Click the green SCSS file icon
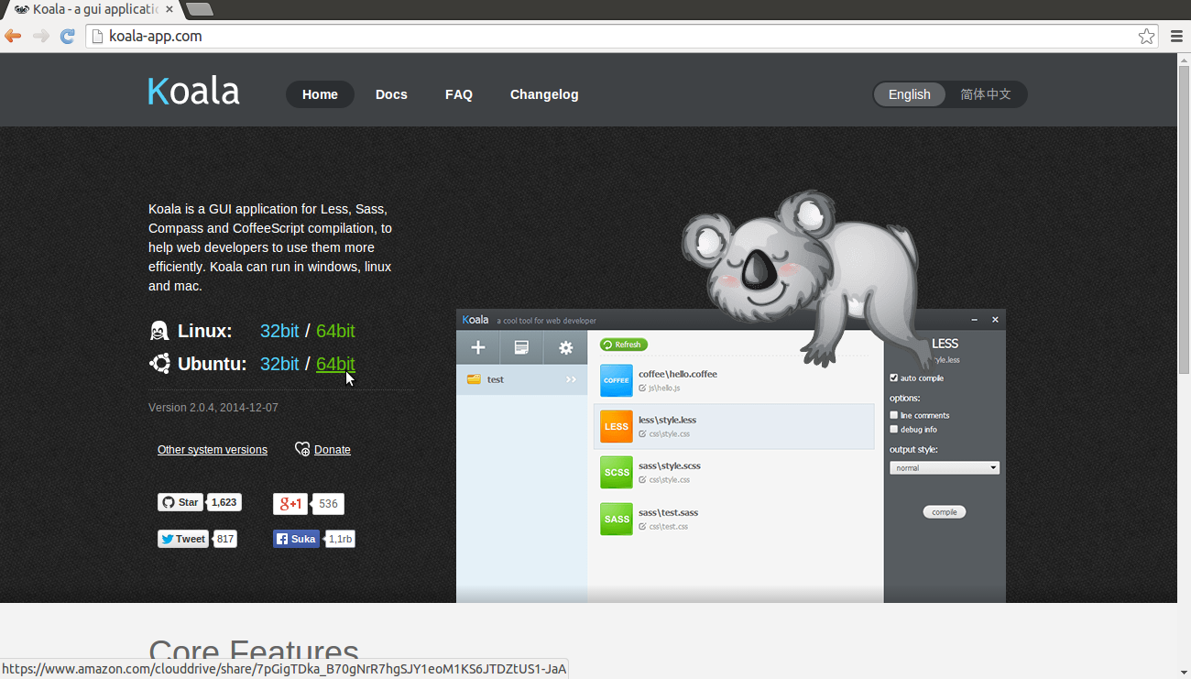The image size is (1191, 679). coord(617,473)
